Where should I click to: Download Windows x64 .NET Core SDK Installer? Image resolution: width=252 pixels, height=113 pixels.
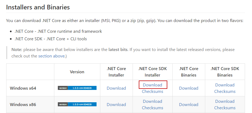pos(152,85)
